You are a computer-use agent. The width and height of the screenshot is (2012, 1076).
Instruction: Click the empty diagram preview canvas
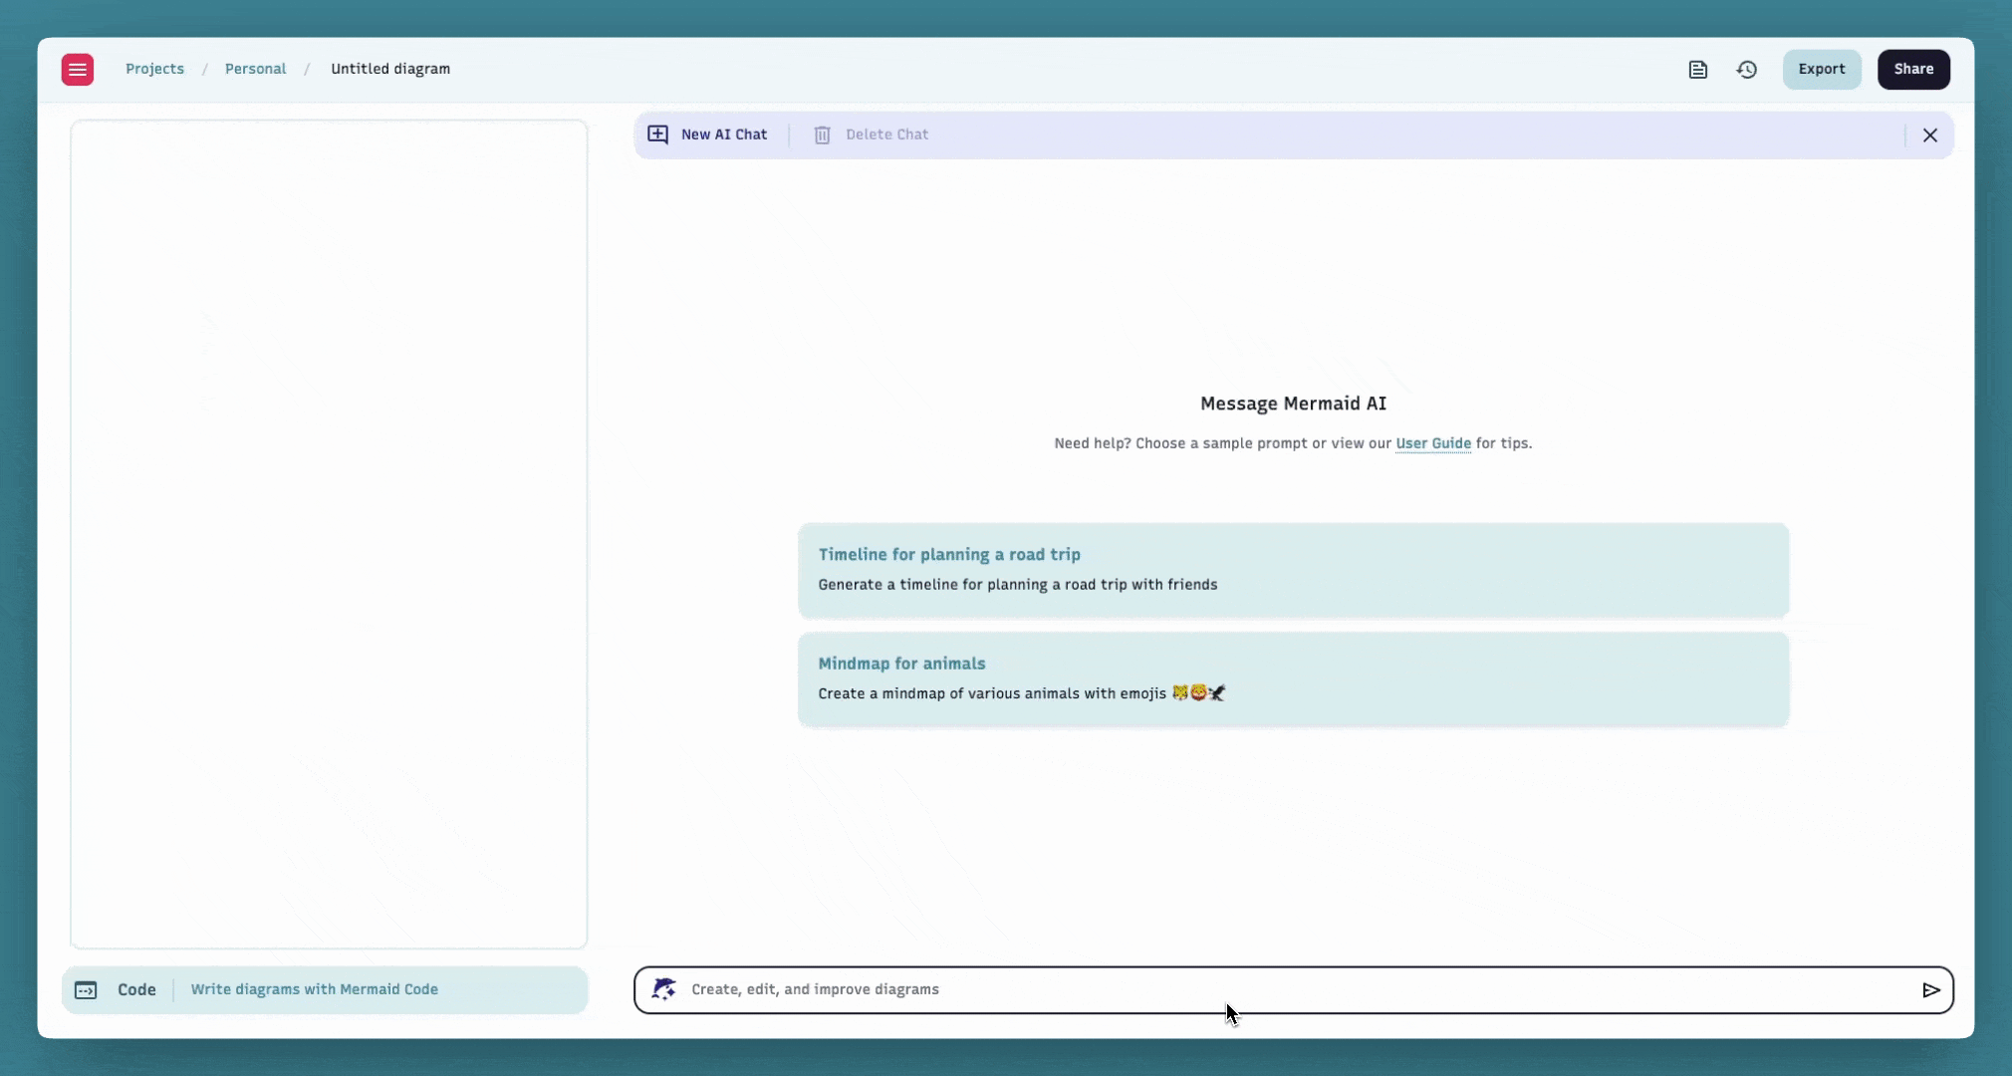pyautogui.click(x=329, y=534)
